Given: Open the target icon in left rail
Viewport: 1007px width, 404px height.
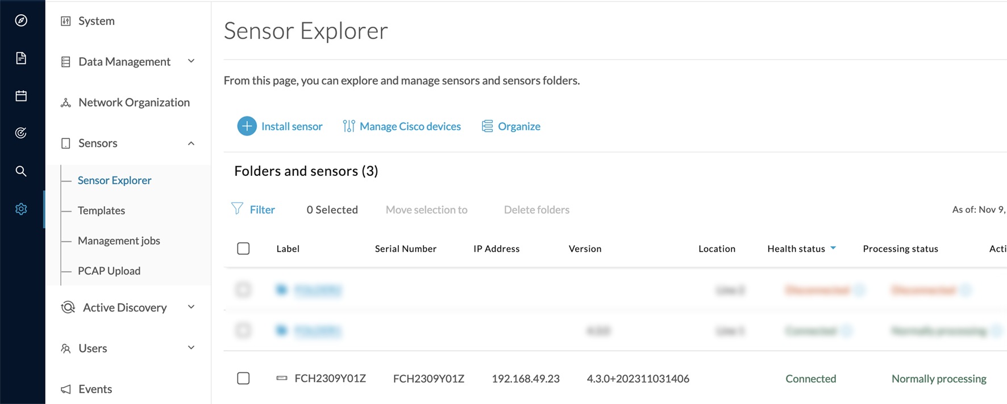Looking at the screenshot, I should pyautogui.click(x=21, y=133).
